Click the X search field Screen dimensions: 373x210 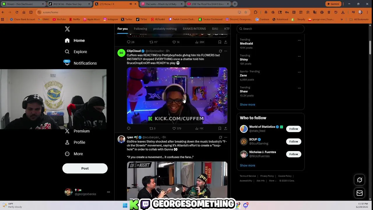[271, 29]
